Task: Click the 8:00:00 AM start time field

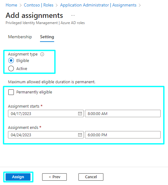Action: [x=123, y=113]
